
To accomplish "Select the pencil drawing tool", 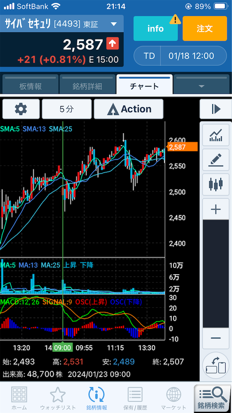I will pyautogui.click(x=216, y=160).
